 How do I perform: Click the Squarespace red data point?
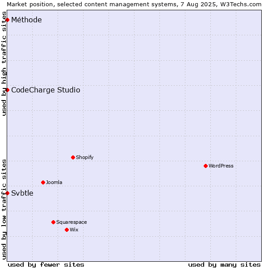53,222
